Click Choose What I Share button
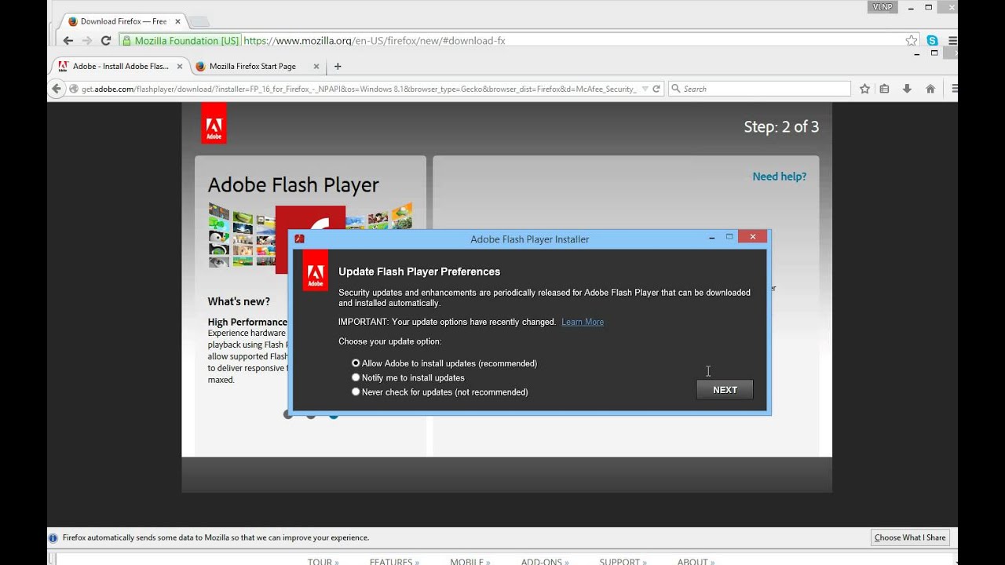Image resolution: width=1005 pixels, height=565 pixels. point(910,538)
